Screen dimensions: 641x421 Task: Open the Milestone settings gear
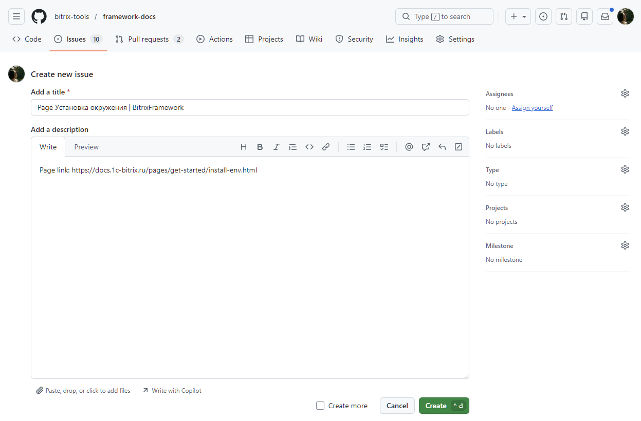tap(625, 245)
